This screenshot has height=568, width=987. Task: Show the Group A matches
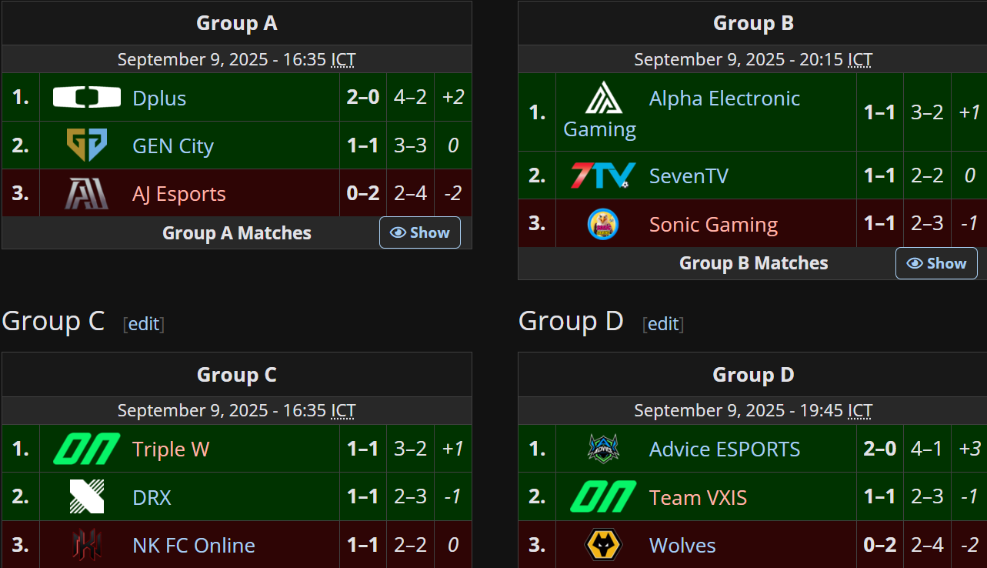[420, 232]
